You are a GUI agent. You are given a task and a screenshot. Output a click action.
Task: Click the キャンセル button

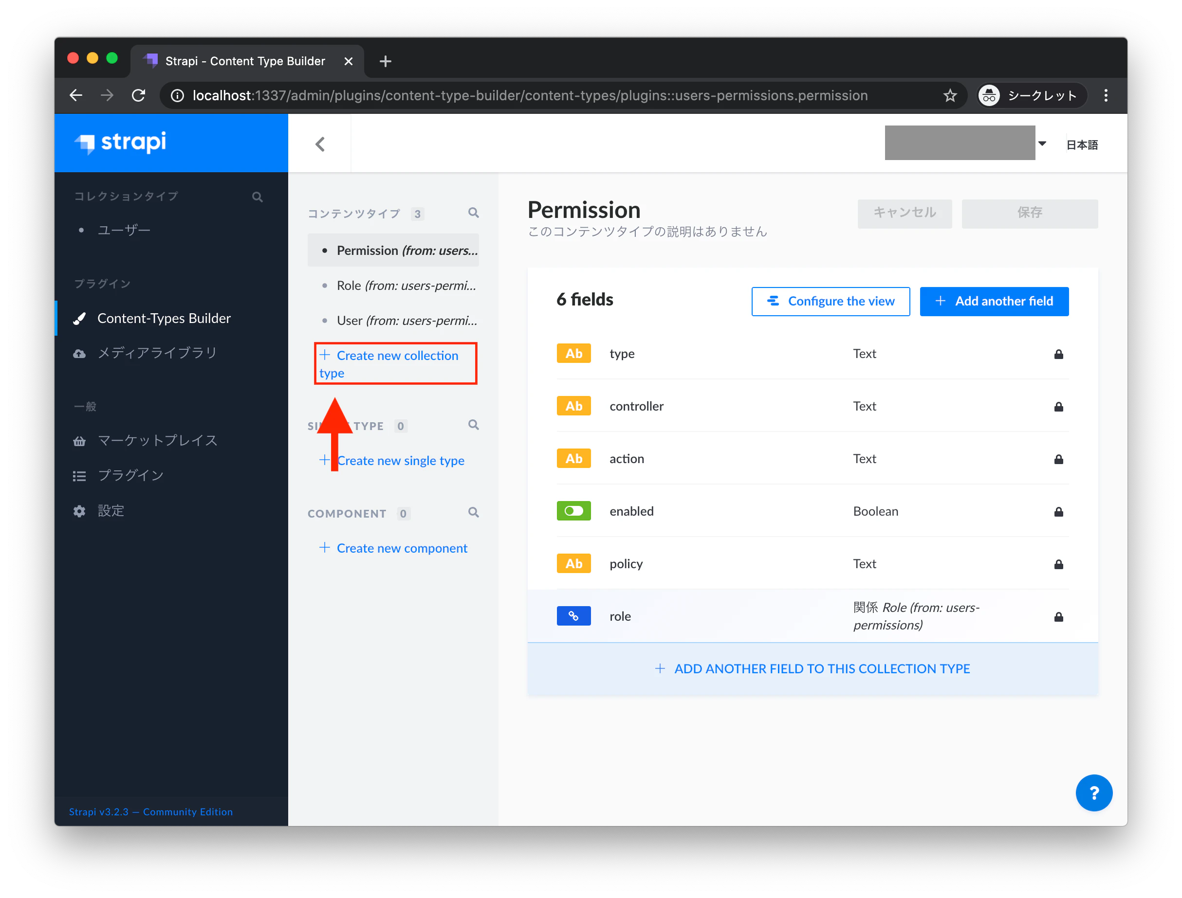pyautogui.click(x=905, y=213)
